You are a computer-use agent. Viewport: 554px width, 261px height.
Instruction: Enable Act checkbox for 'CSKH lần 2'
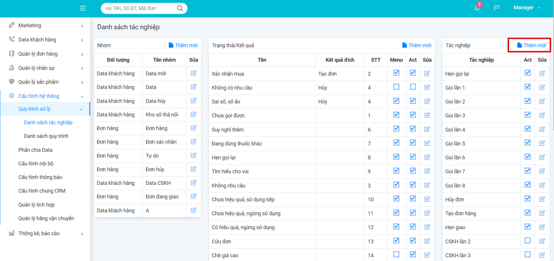pos(527,241)
